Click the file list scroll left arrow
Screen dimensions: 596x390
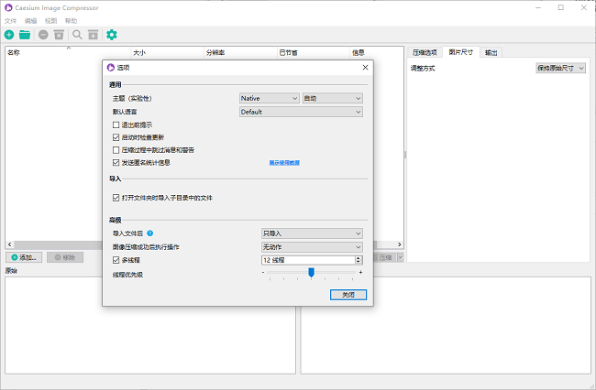coord(10,244)
